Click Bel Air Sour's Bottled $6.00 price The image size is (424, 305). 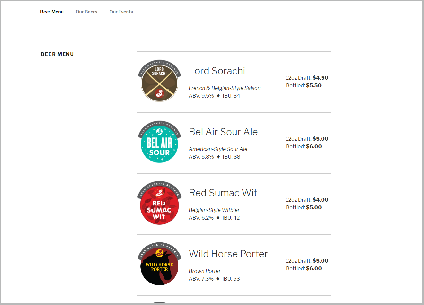tap(304, 146)
